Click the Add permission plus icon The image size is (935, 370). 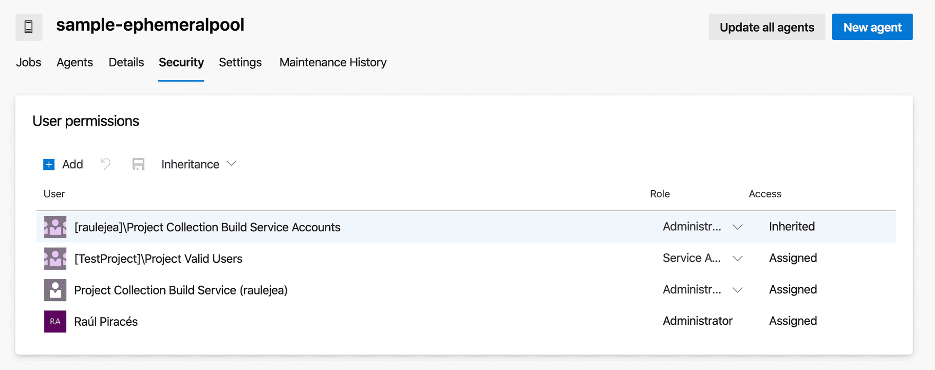click(49, 164)
